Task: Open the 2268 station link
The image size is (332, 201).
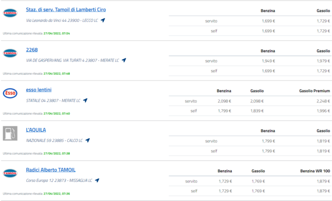Action: pyautogui.click(x=32, y=49)
